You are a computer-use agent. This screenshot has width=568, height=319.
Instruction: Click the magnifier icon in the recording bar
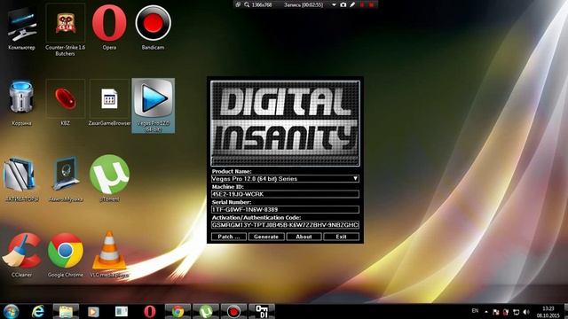pyautogui.click(x=247, y=4)
